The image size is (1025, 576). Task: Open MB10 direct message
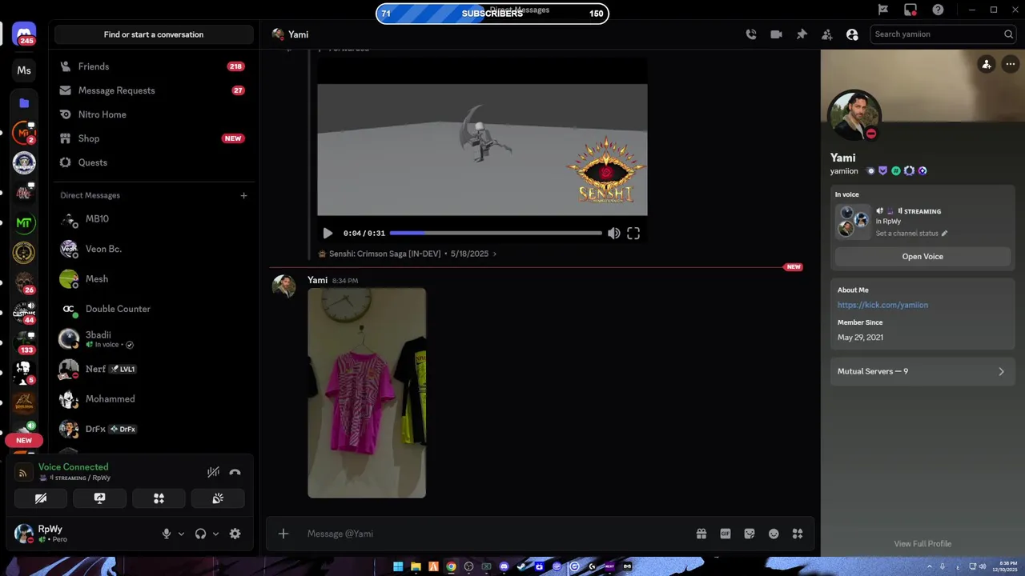coord(152,218)
